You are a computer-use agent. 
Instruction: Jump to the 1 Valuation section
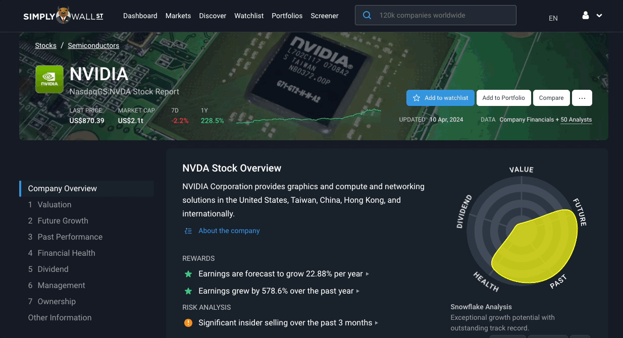tap(50, 205)
